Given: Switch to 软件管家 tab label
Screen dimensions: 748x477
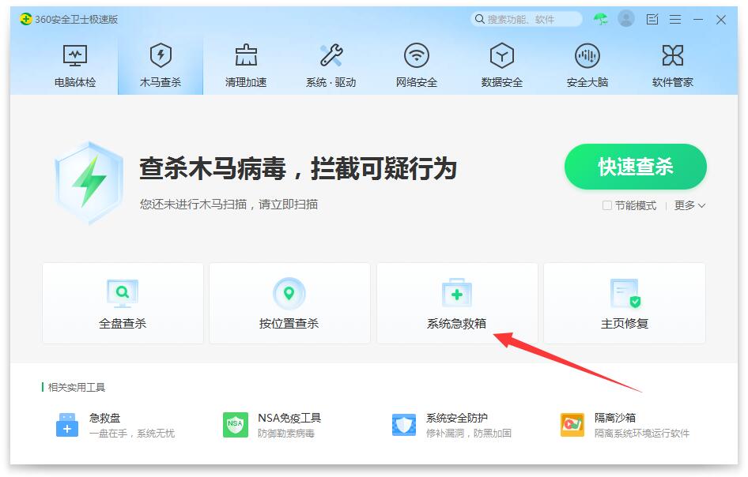Looking at the screenshot, I should coord(672,82).
